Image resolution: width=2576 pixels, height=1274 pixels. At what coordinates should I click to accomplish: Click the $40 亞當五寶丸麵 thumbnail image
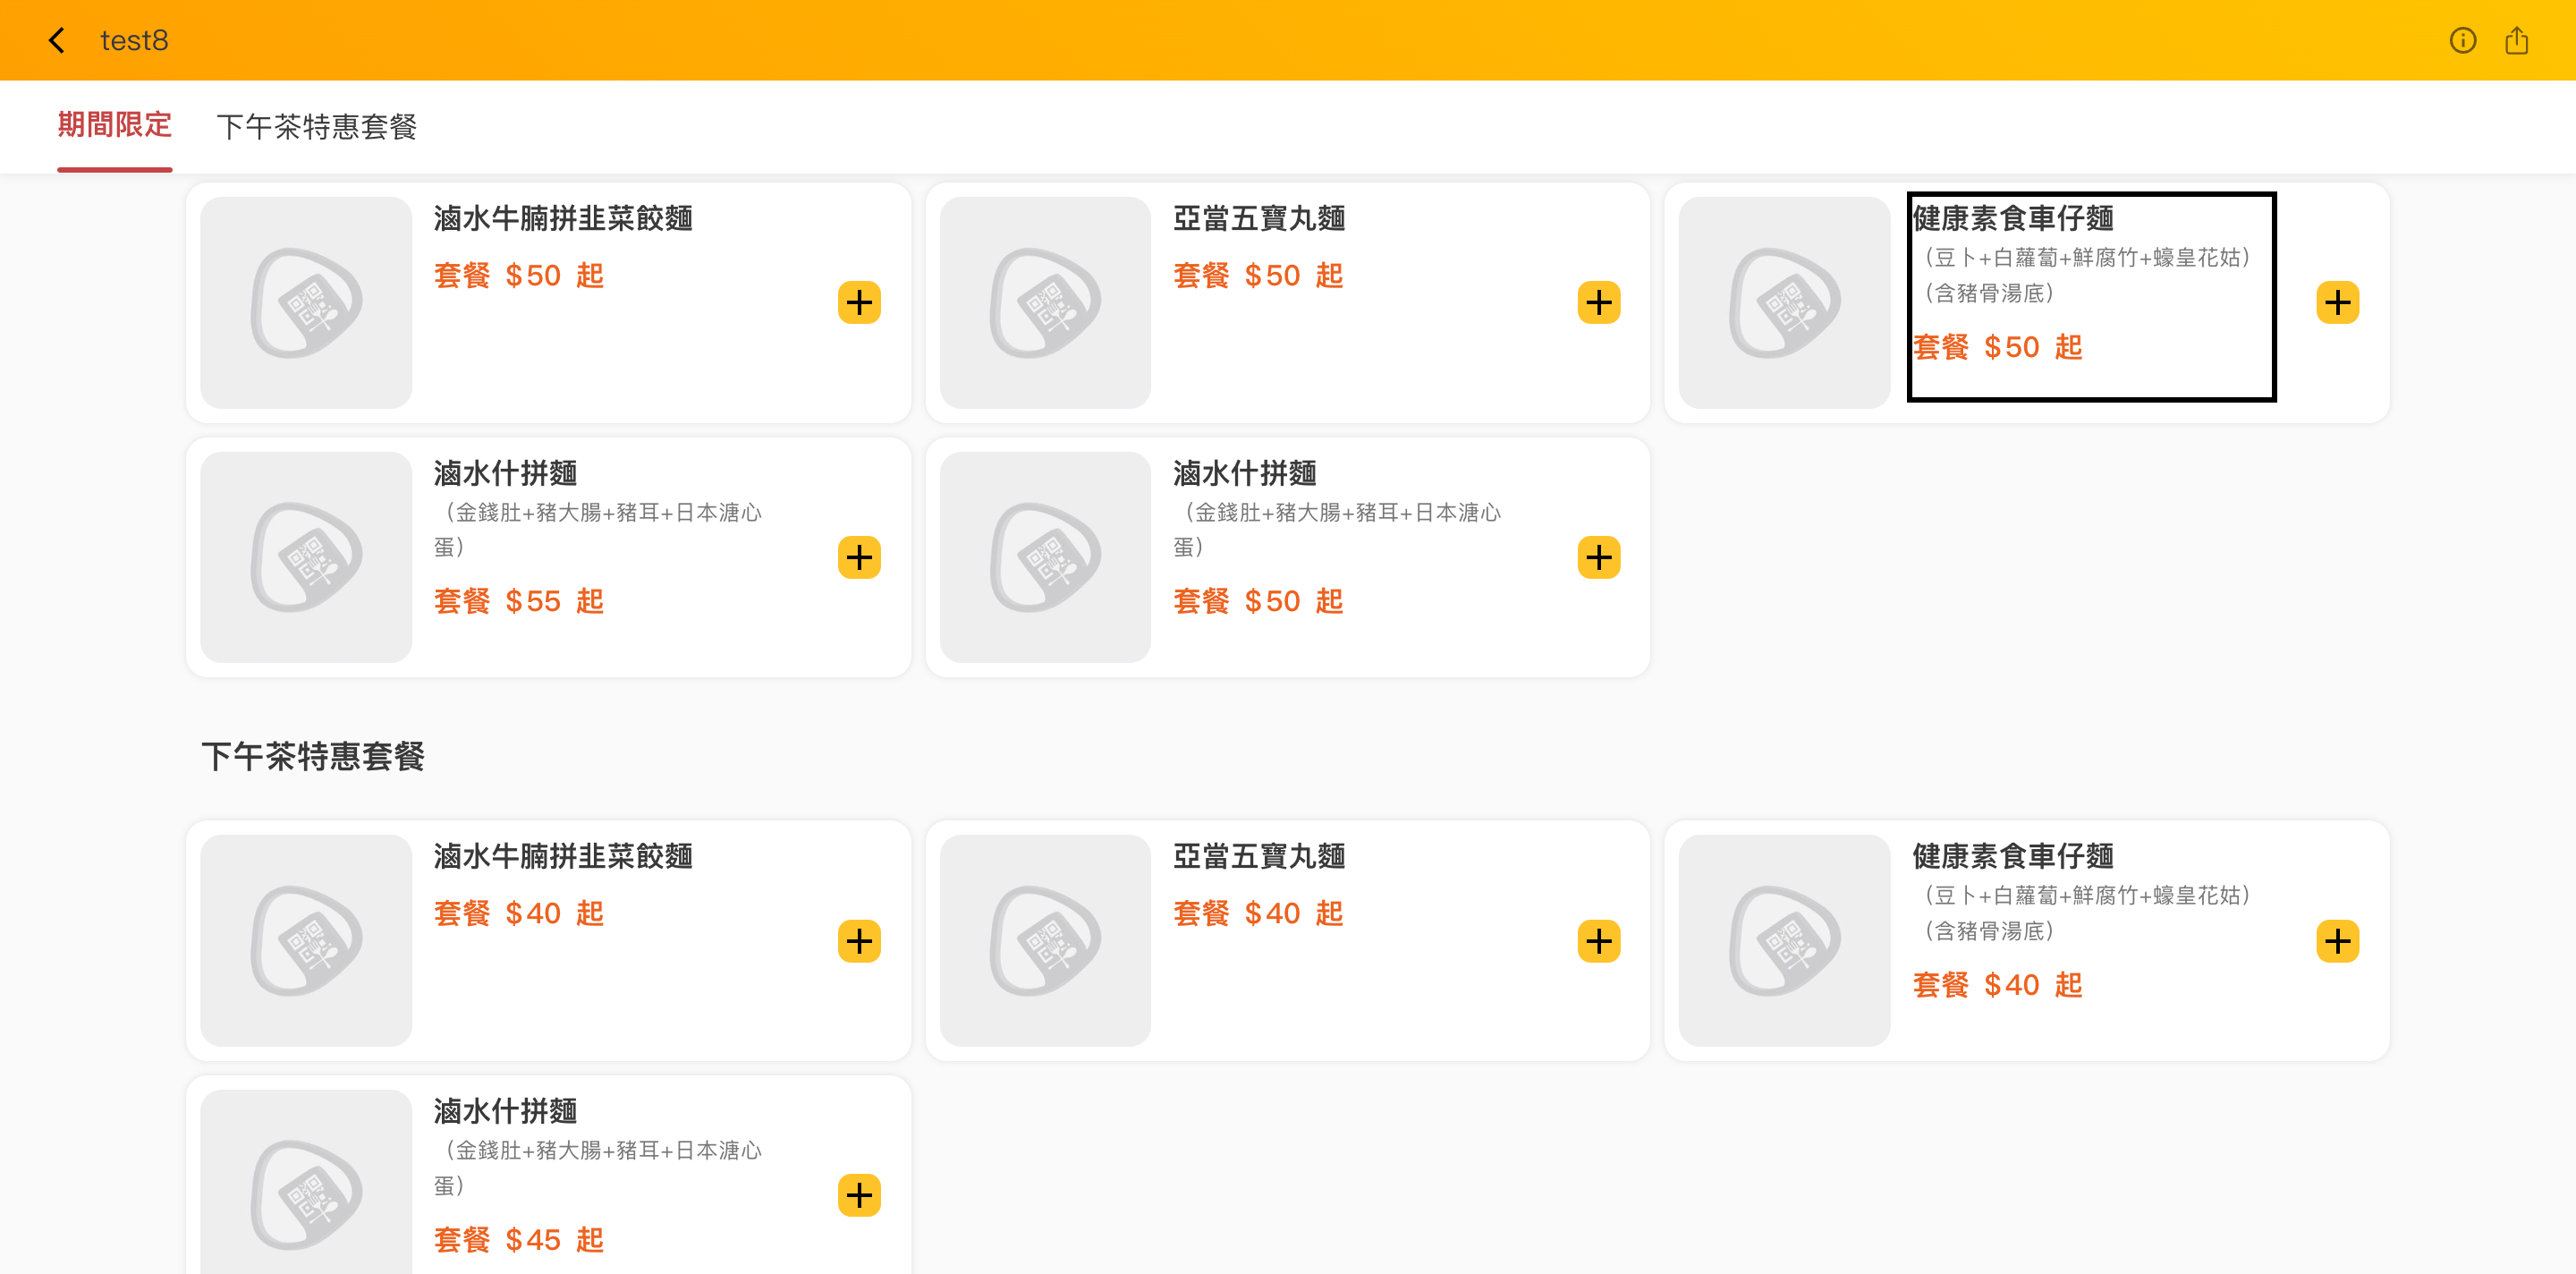tap(1045, 940)
